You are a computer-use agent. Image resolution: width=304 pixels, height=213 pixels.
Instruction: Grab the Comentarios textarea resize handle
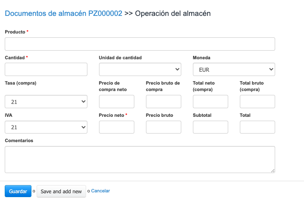[x=273, y=171]
